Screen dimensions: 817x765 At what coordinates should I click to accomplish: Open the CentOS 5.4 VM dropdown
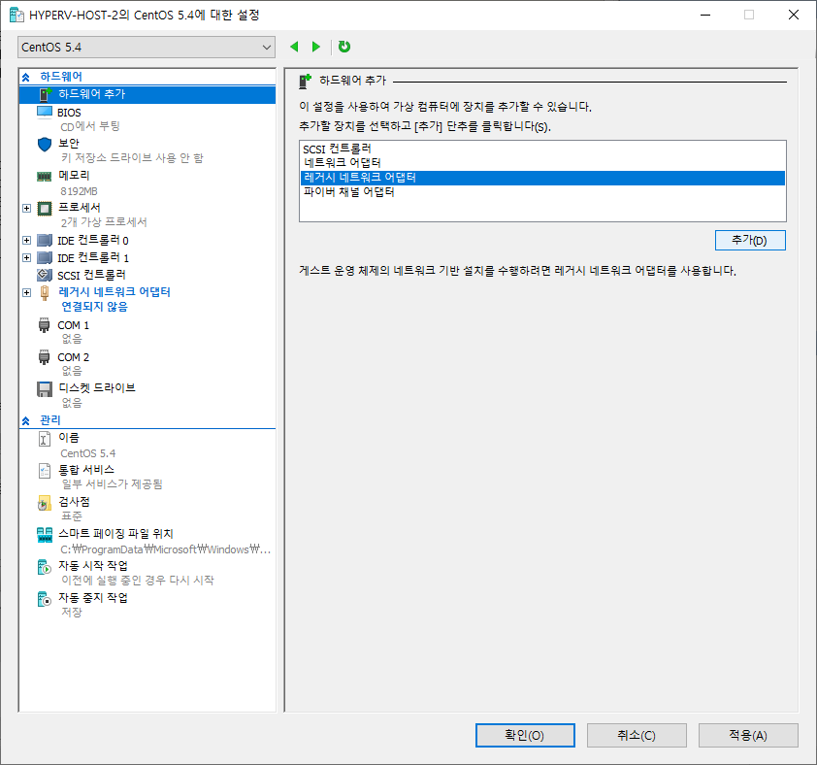tap(147, 48)
